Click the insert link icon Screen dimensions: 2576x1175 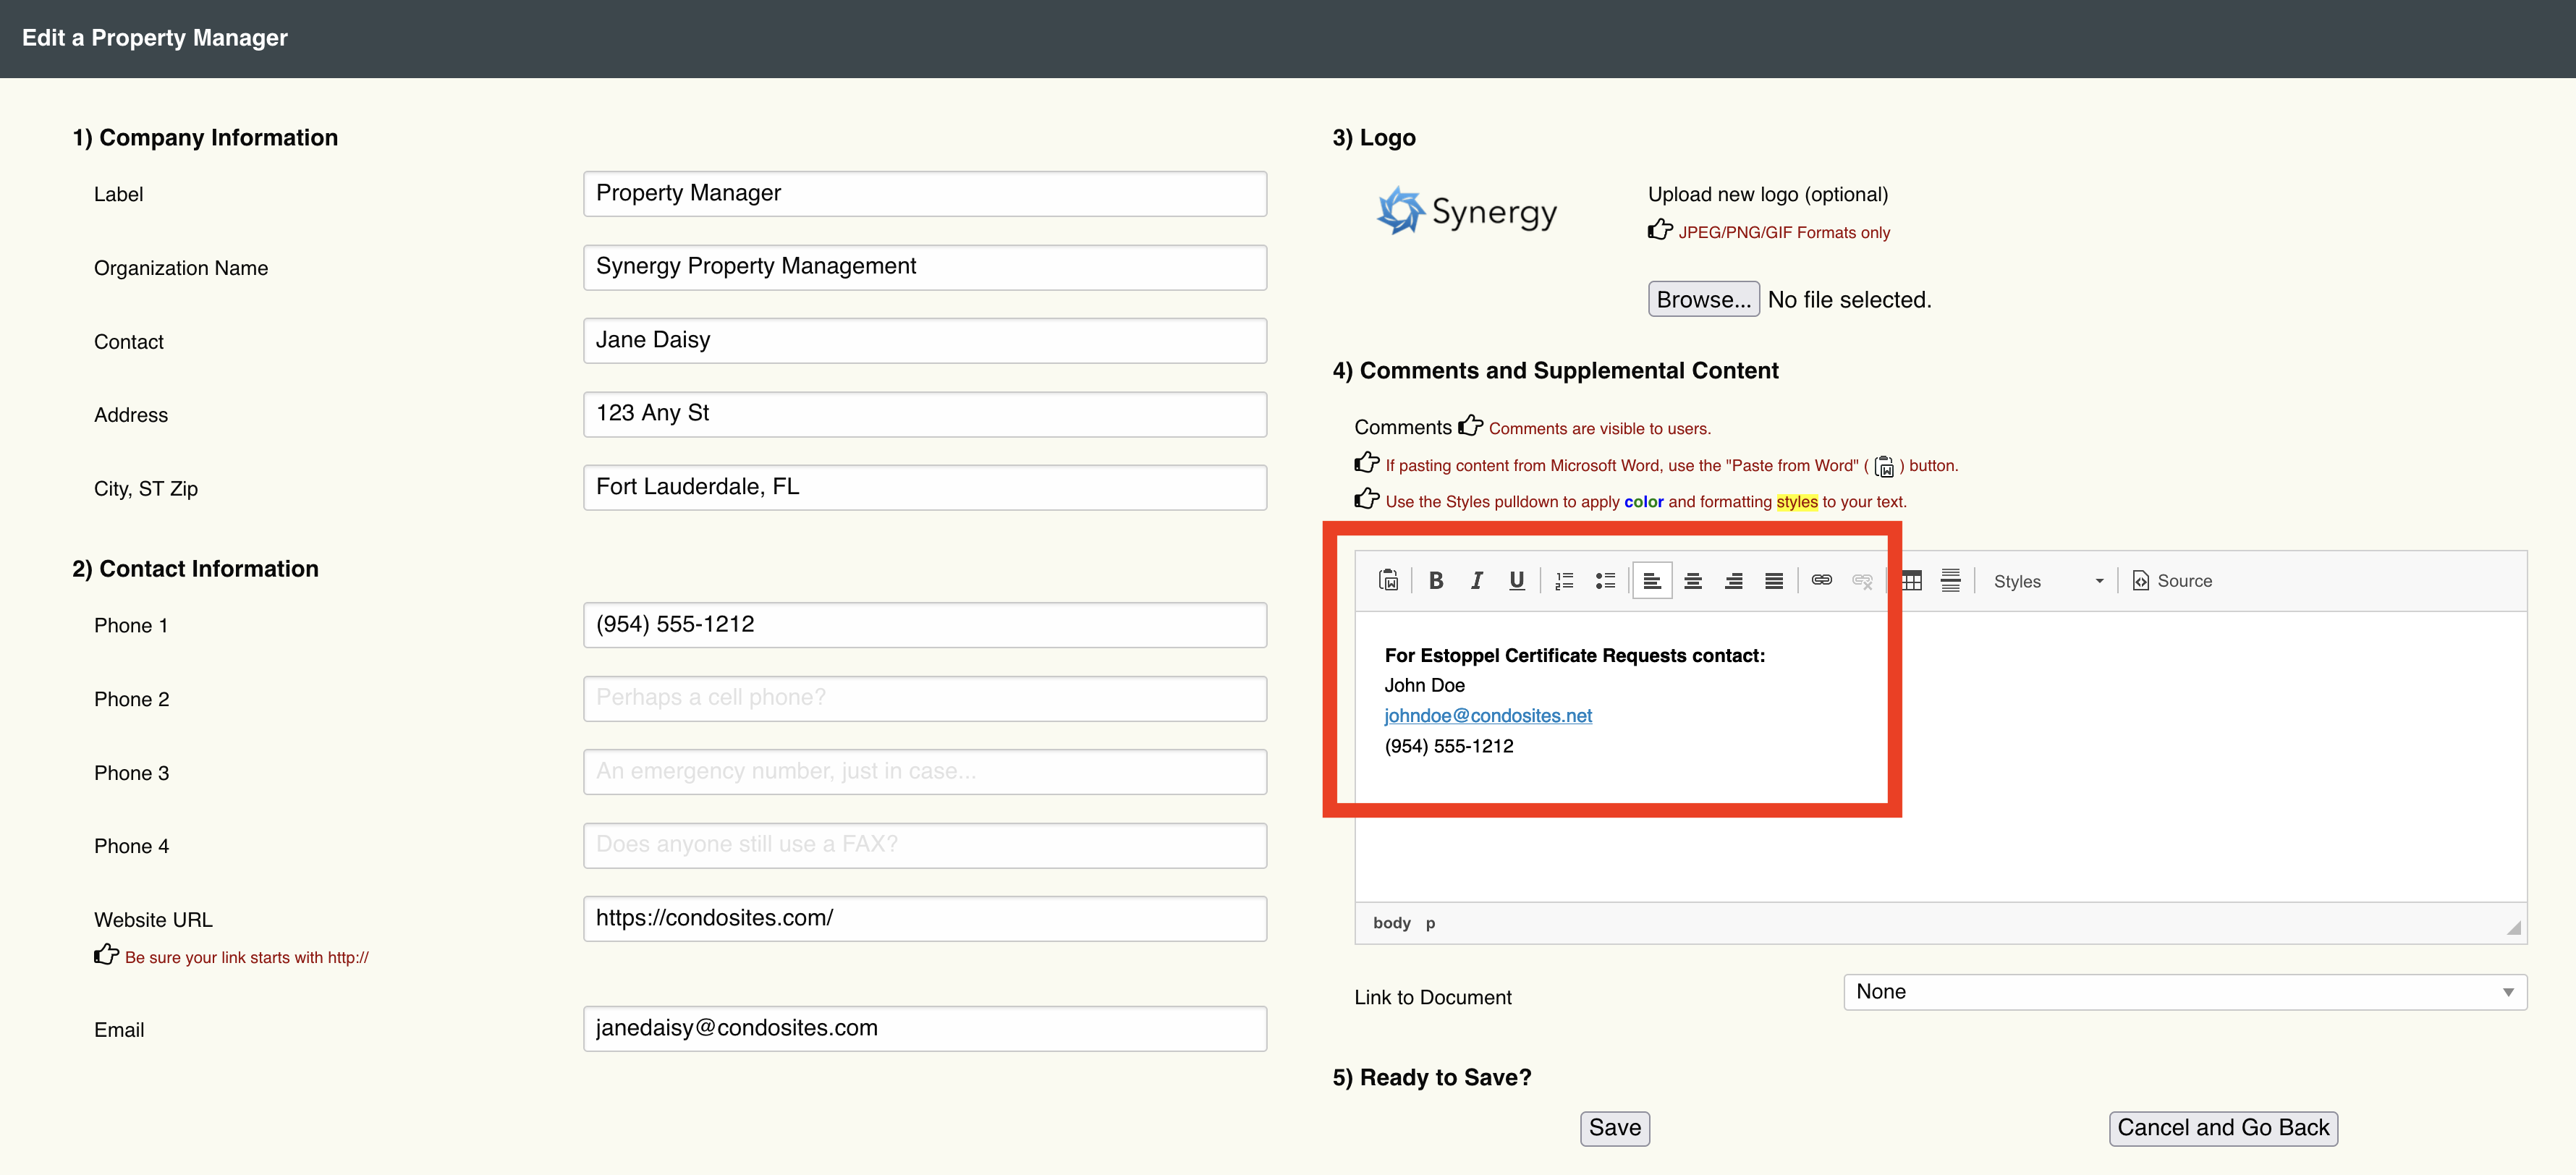(1821, 580)
